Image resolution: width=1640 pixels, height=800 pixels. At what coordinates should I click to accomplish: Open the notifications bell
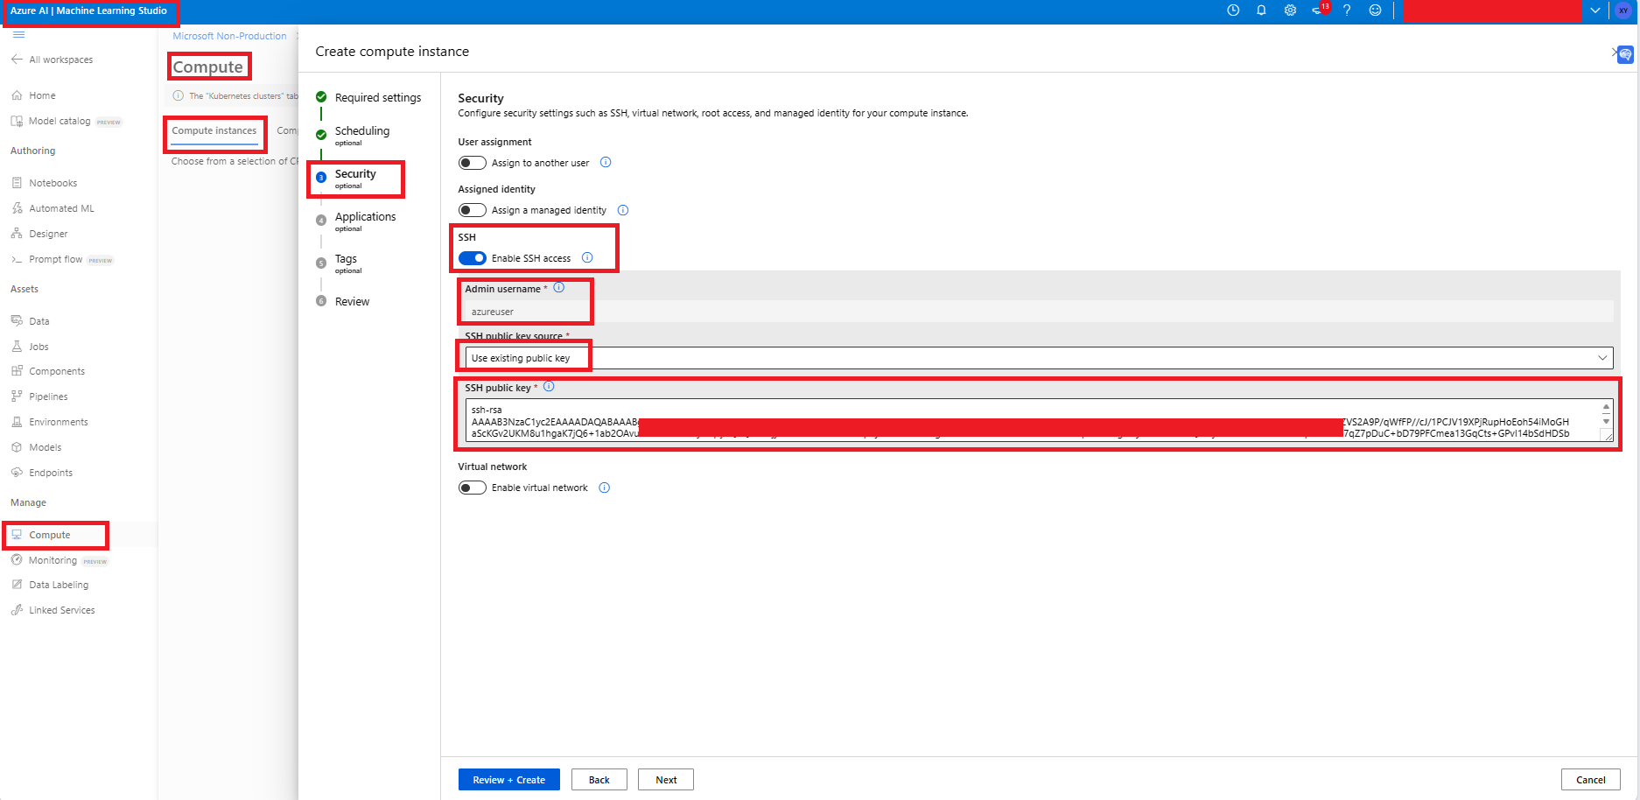(x=1261, y=10)
